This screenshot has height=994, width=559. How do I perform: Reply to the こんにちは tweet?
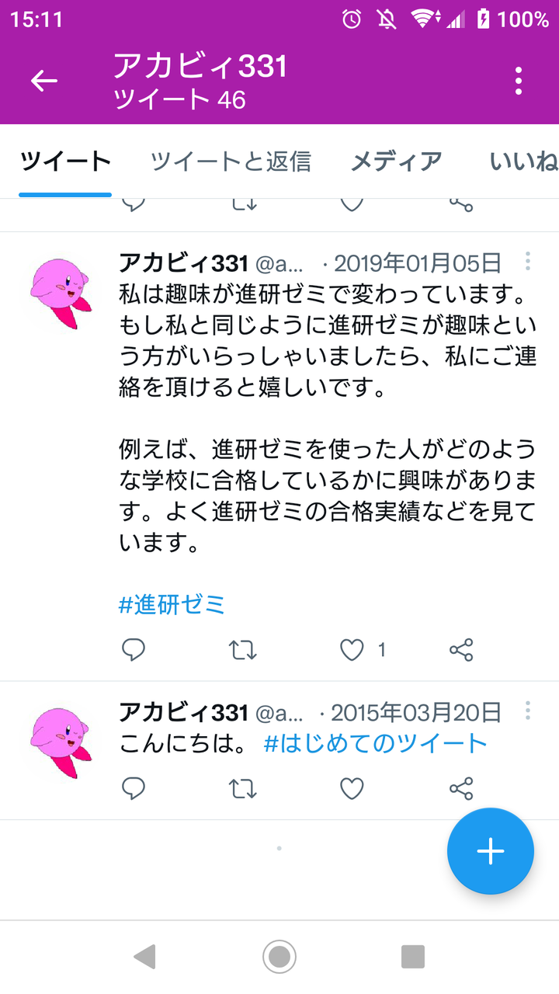point(134,789)
